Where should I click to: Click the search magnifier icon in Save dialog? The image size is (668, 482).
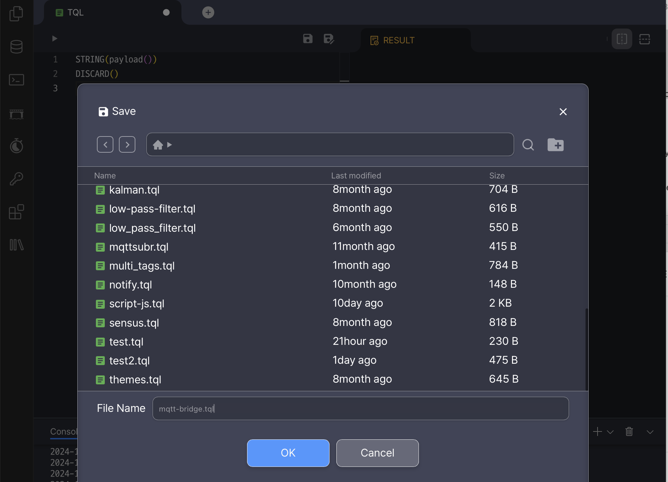tap(528, 145)
